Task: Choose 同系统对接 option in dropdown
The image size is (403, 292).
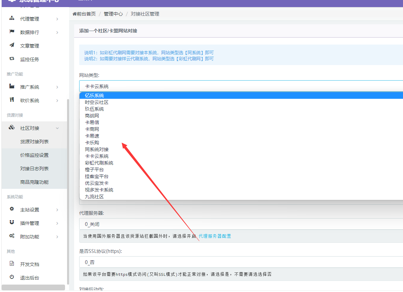Action: 97,149
